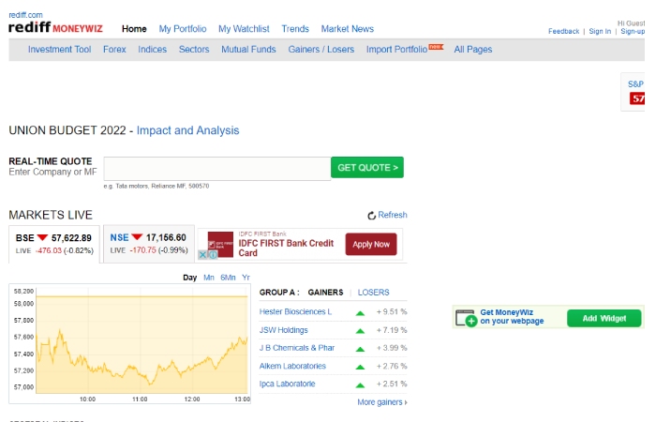Click the NSE value 17,156.60
The width and height of the screenshot is (656, 422).
coord(166,238)
